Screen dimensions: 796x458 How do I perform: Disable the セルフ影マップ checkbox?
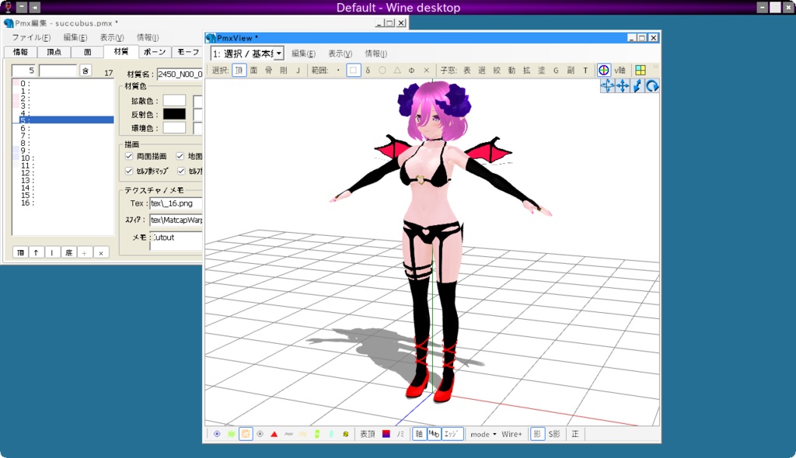click(128, 169)
